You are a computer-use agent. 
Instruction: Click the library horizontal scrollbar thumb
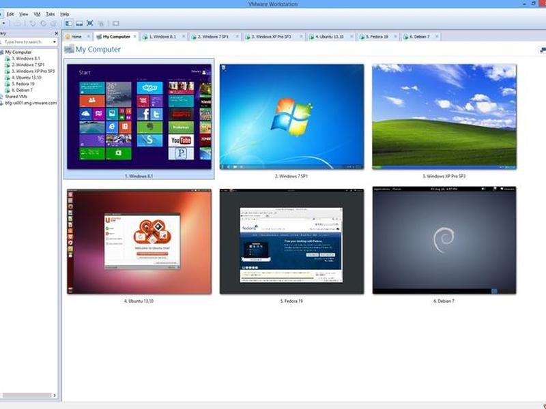point(27,395)
